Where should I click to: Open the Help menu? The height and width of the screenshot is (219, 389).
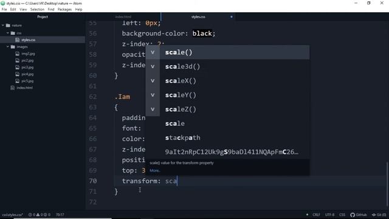tap(78, 10)
